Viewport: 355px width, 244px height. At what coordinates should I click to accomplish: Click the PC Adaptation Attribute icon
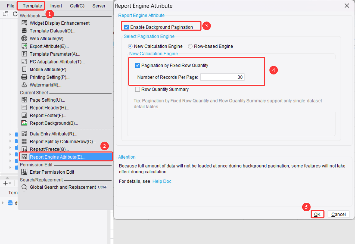point(24,62)
